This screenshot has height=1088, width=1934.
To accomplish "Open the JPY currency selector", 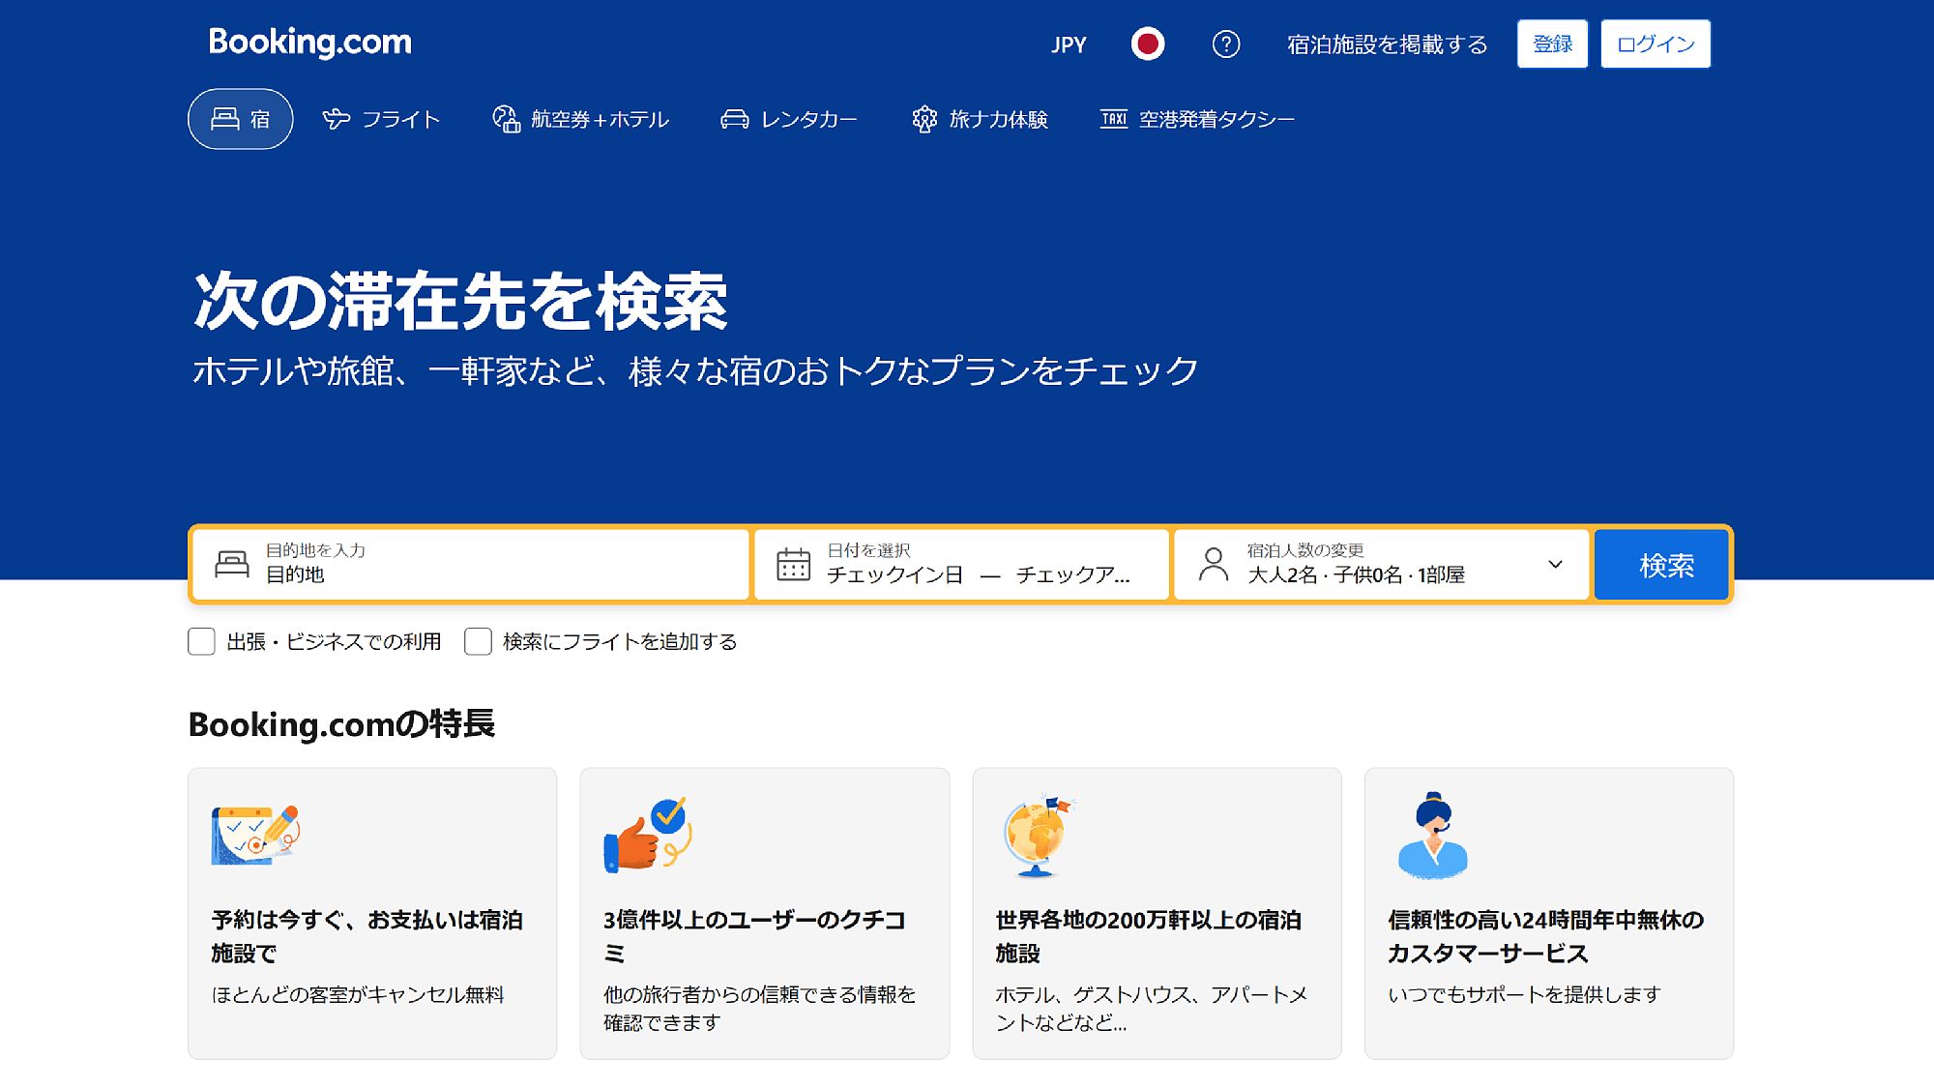I will click(x=1069, y=44).
